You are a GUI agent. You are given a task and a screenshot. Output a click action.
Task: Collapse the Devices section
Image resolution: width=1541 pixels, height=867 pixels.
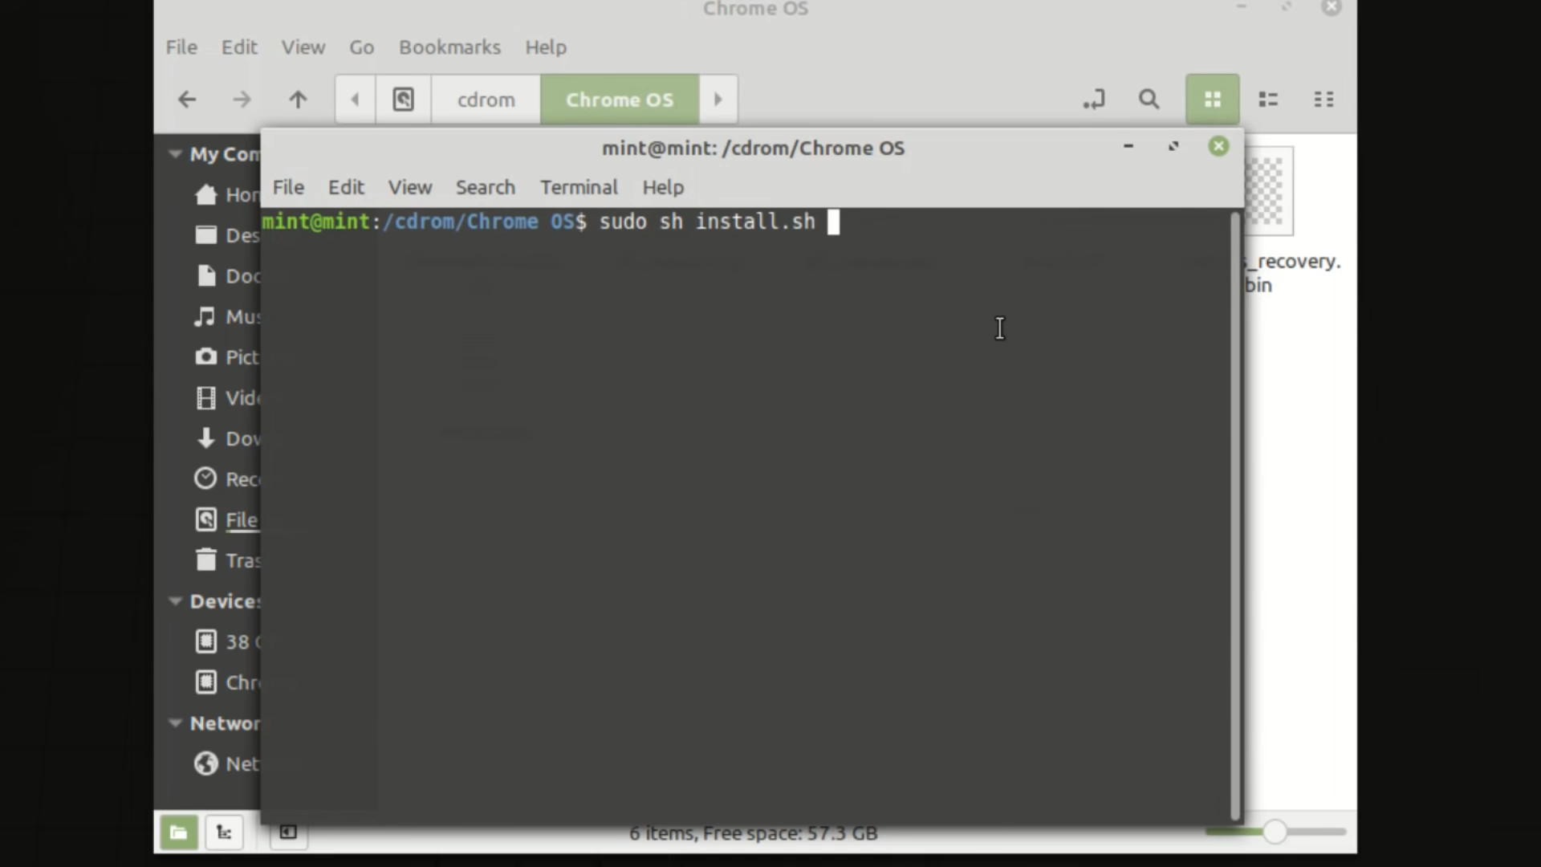click(175, 601)
